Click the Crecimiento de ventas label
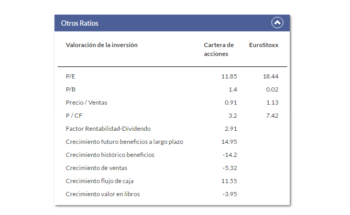 click(96, 168)
